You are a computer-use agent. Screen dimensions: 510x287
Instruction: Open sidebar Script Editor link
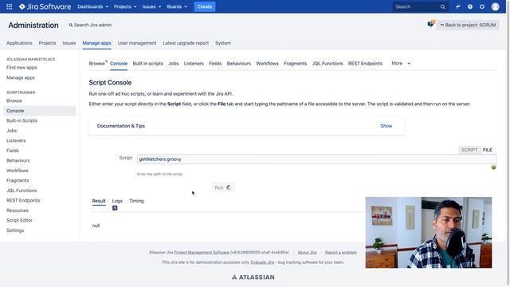point(19,220)
